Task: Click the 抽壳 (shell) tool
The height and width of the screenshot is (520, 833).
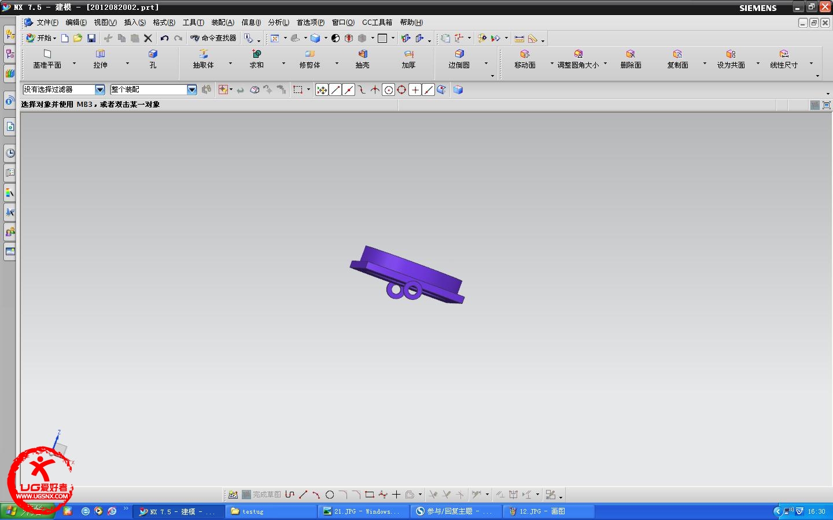Action: pos(362,60)
